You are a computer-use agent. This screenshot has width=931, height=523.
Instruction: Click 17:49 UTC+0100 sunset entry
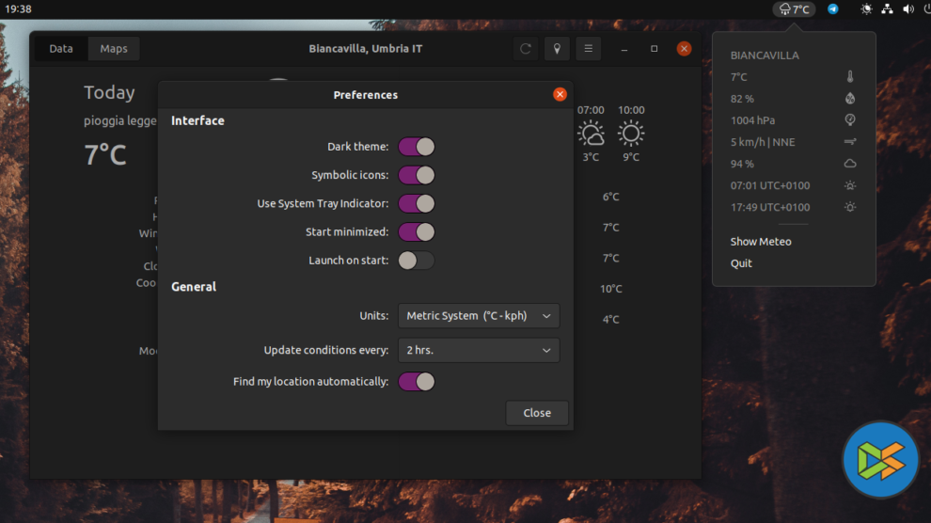coord(770,207)
